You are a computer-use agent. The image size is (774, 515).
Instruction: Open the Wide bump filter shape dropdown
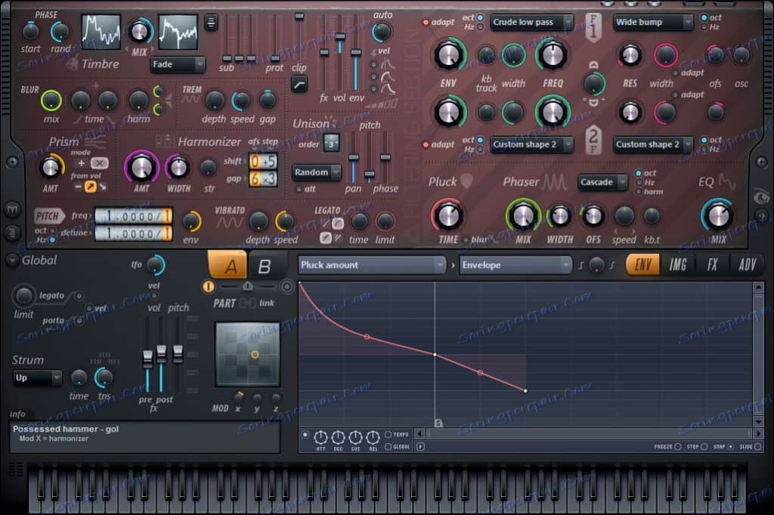652,23
